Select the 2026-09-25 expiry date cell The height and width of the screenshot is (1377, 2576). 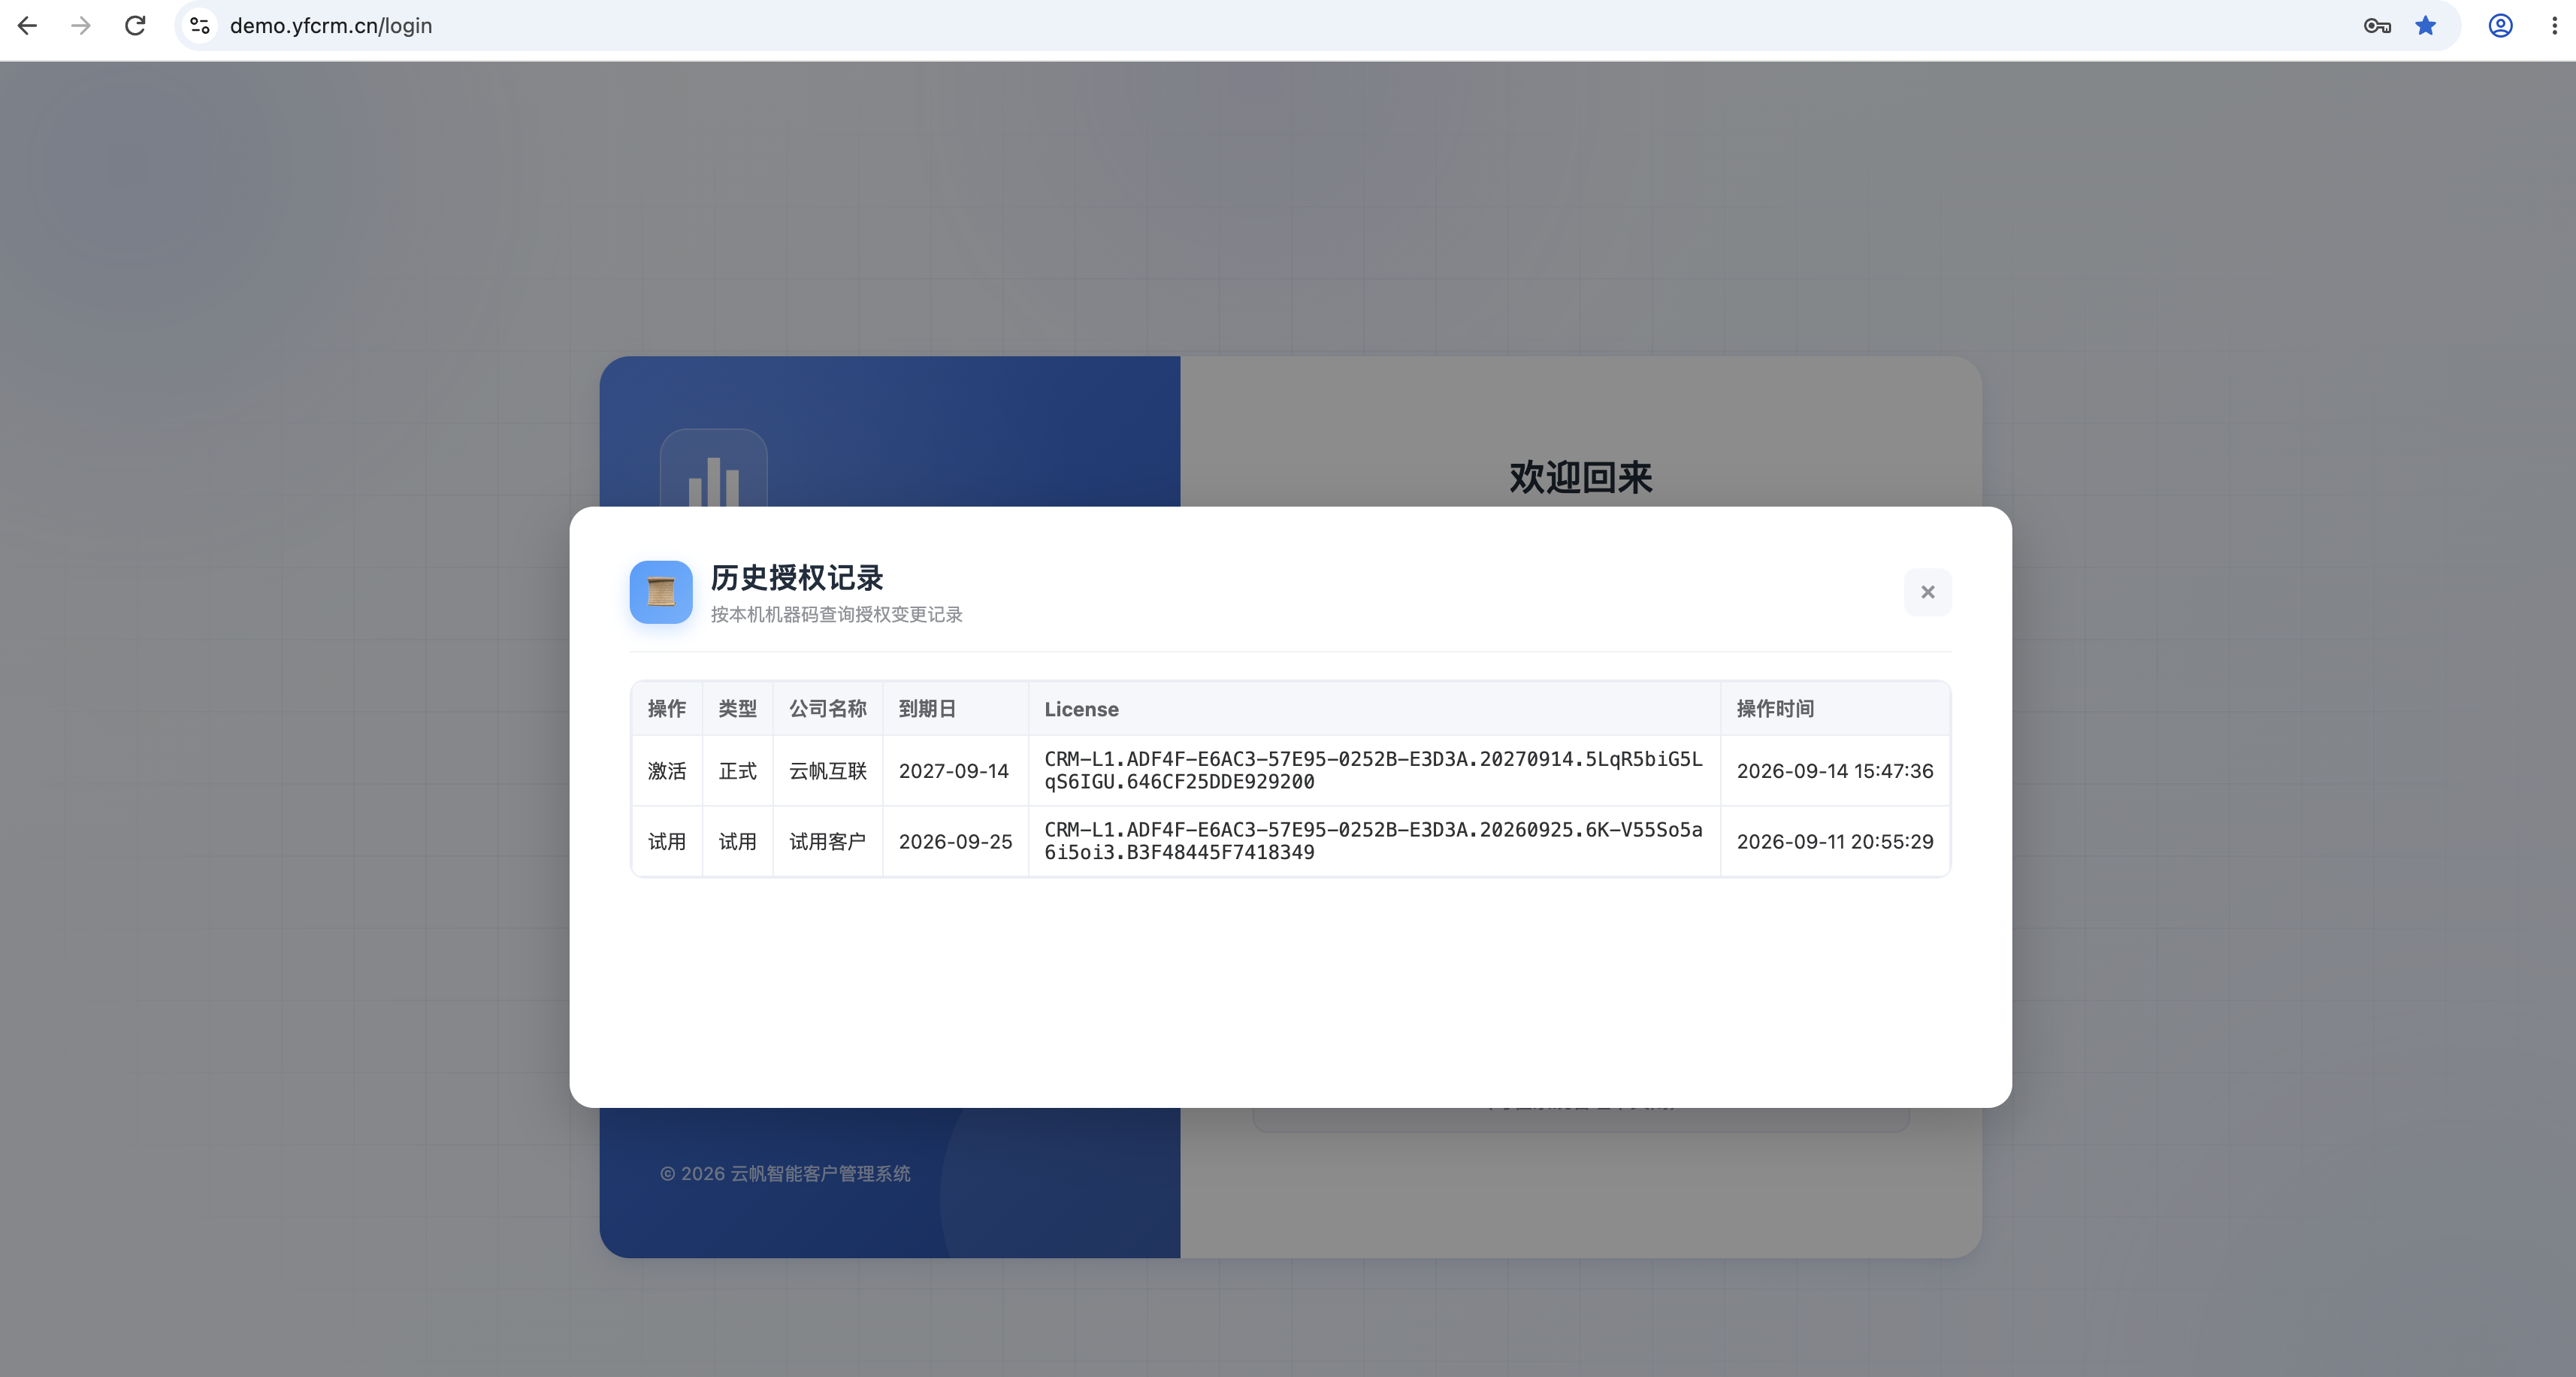point(955,842)
